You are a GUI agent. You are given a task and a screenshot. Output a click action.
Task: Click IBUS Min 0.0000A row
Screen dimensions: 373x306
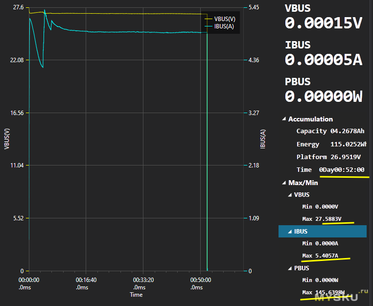pos(320,243)
